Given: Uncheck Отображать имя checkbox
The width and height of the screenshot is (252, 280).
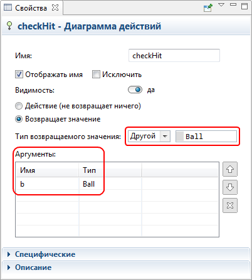Looking at the screenshot, I should click(x=19, y=75).
